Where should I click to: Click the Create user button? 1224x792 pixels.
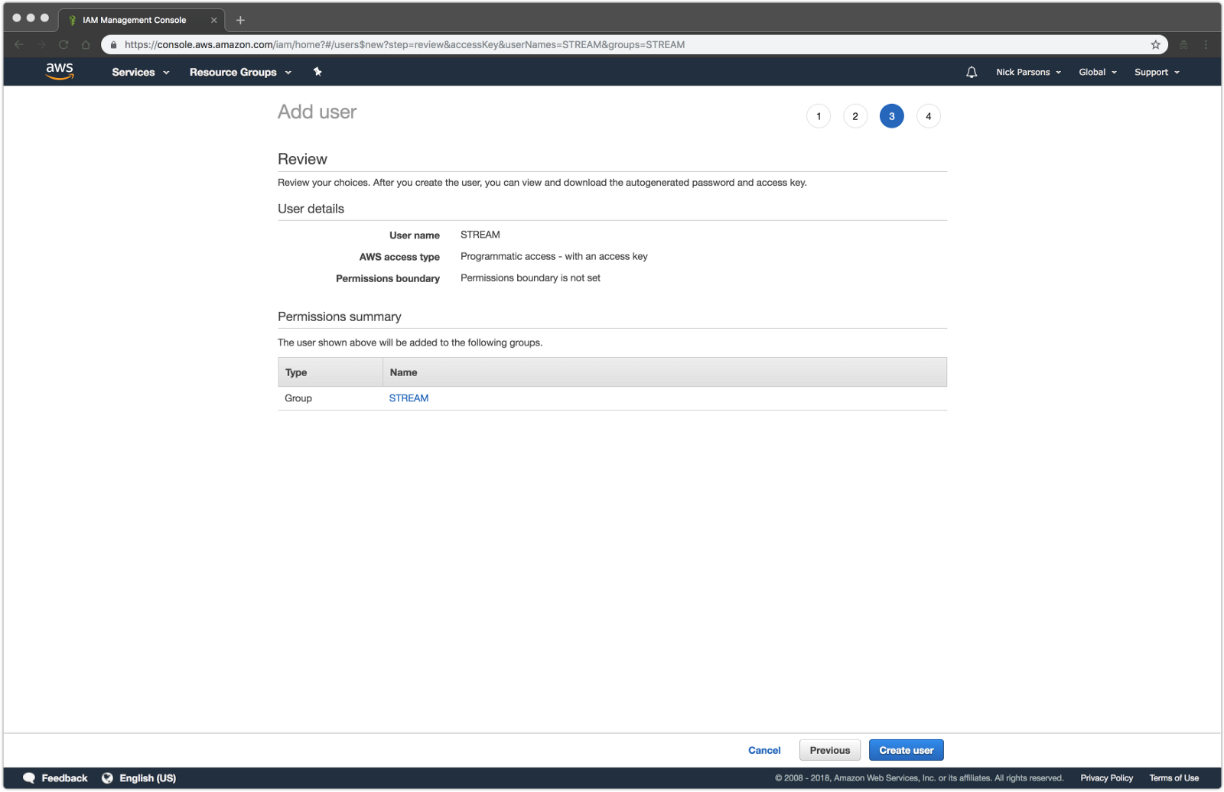point(907,750)
